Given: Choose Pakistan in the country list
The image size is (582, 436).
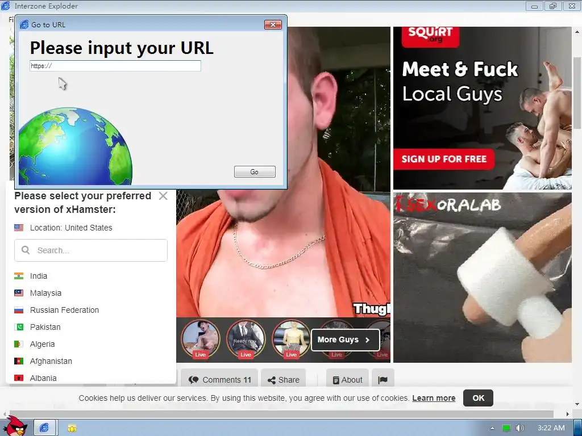Looking at the screenshot, I should click(x=45, y=327).
